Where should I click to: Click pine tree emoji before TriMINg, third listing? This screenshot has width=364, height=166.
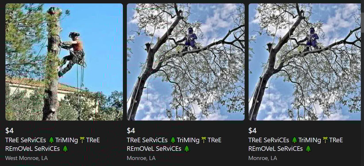pyautogui.click(x=295, y=140)
